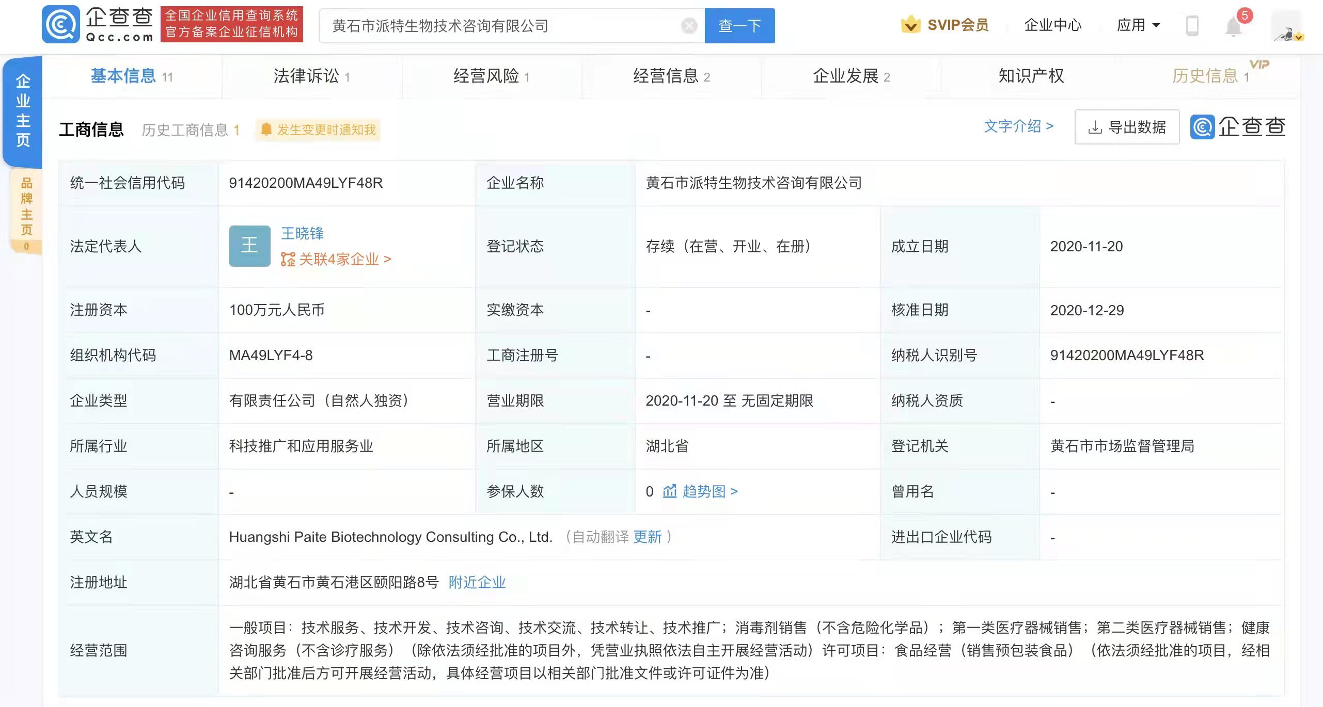The height and width of the screenshot is (707, 1323).
Task: Open legal representative 王晓锋 link
Action: click(302, 233)
